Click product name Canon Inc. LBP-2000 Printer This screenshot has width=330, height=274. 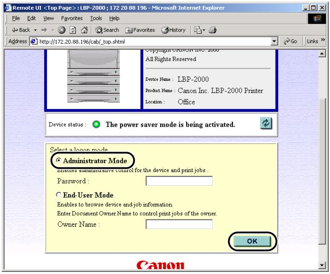click(220, 90)
